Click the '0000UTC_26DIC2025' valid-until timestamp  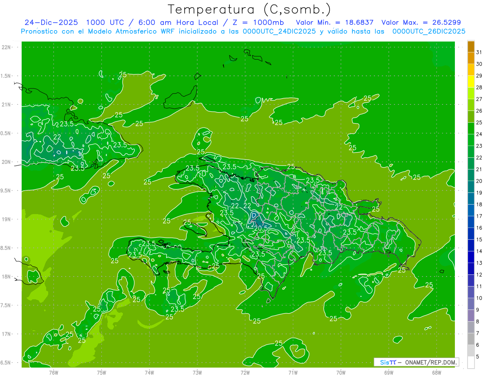(x=429, y=31)
